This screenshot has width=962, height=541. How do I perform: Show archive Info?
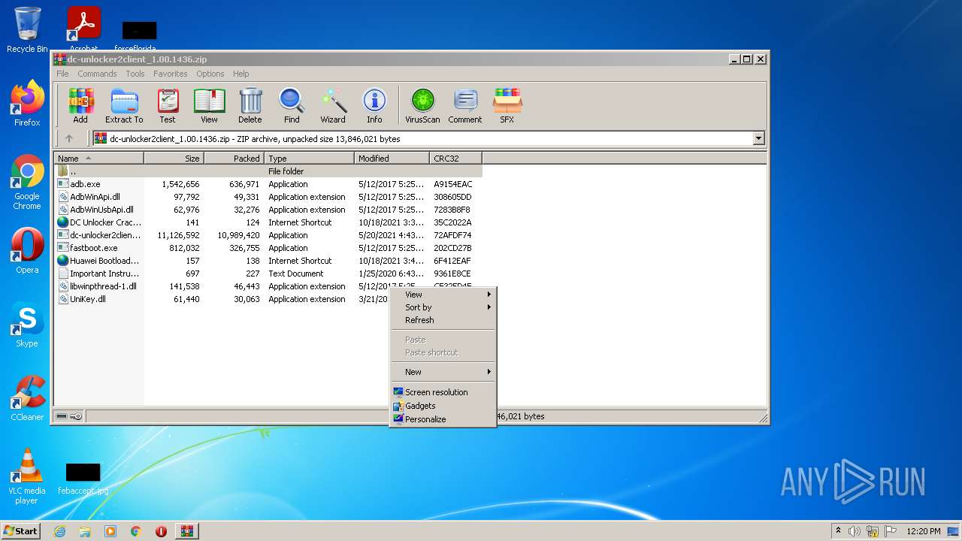[x=374, y=106]
